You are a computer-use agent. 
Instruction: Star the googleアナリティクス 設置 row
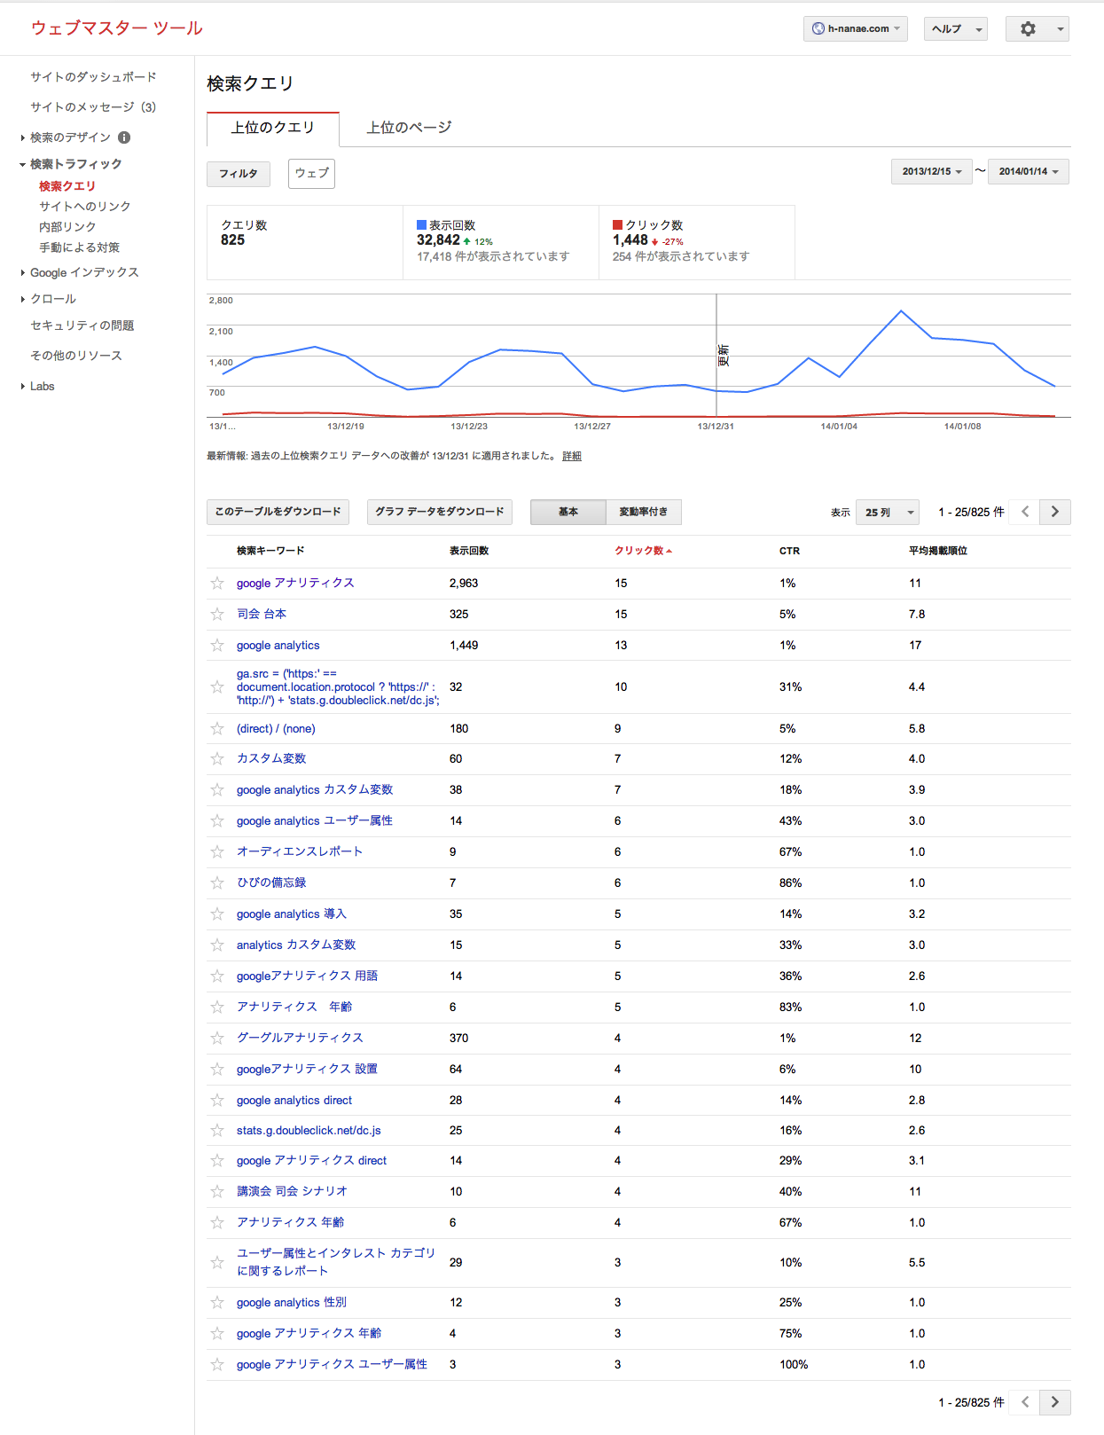pyautogui.click(x=217, y=1069)
